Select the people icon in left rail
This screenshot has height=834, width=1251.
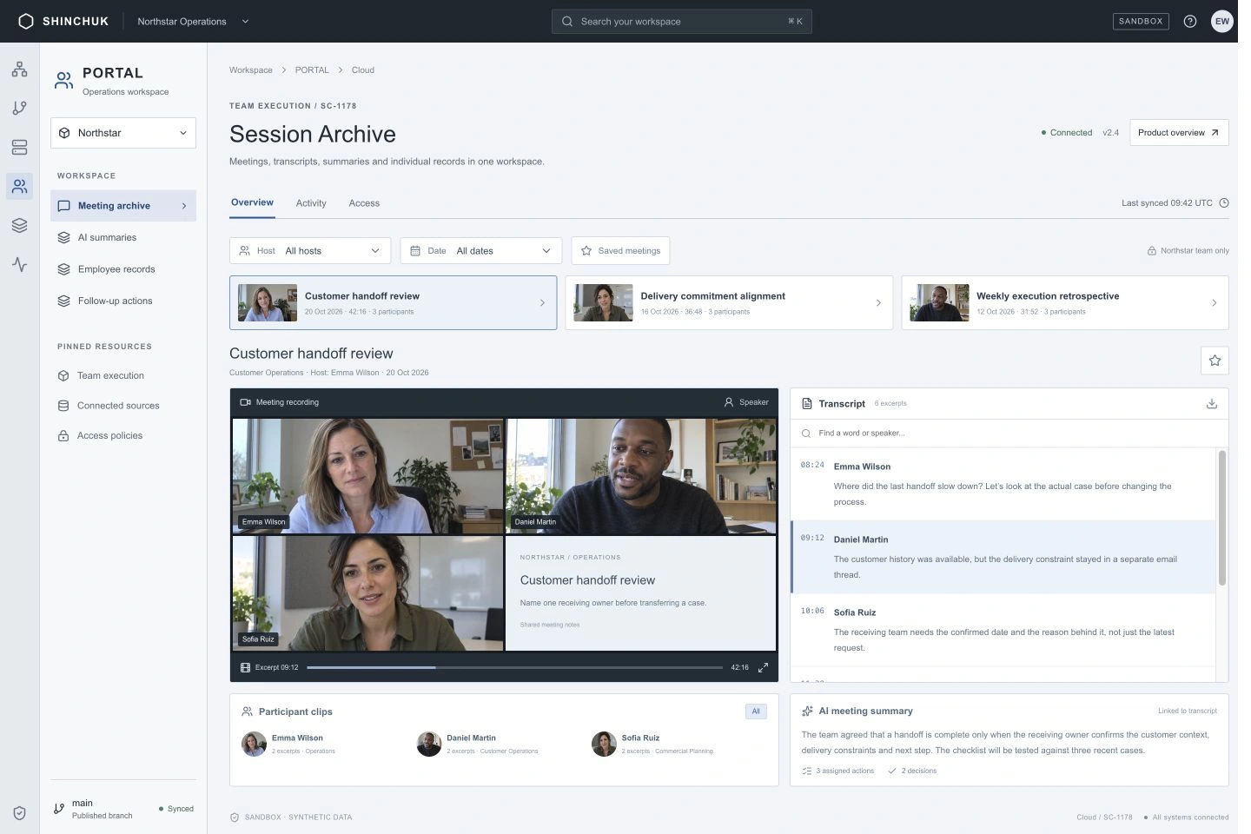19,186
